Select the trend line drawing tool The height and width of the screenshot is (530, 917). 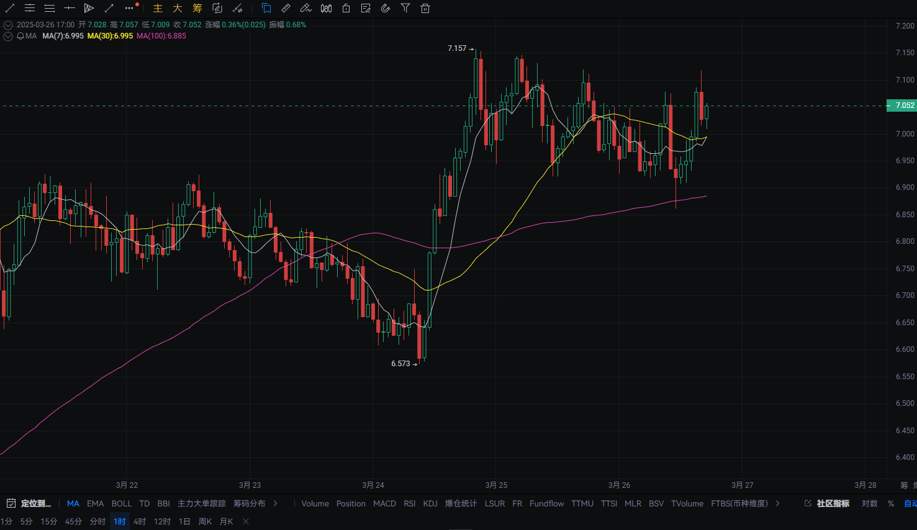[10, 8]
